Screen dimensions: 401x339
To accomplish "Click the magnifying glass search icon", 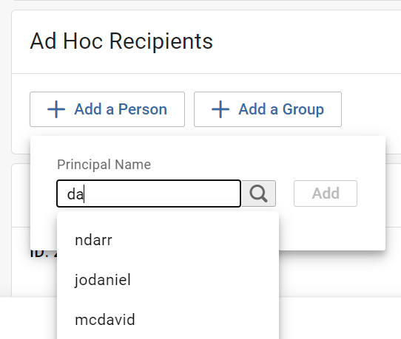I will point(258,194).
